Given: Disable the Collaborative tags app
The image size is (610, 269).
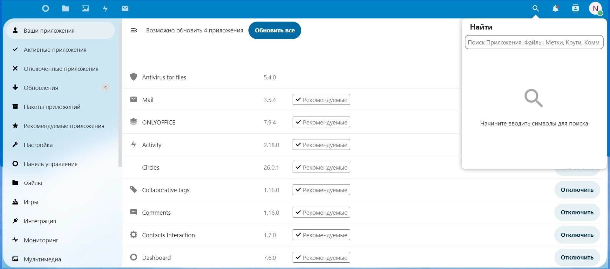Looking at the screenshot, I should pos(577,190).
